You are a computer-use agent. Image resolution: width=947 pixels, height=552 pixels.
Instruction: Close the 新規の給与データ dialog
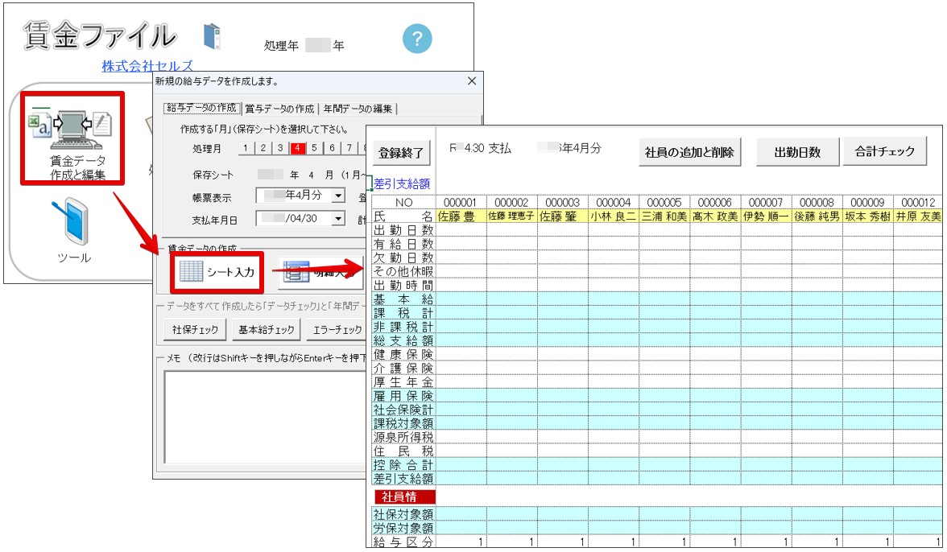pos(472,80)
